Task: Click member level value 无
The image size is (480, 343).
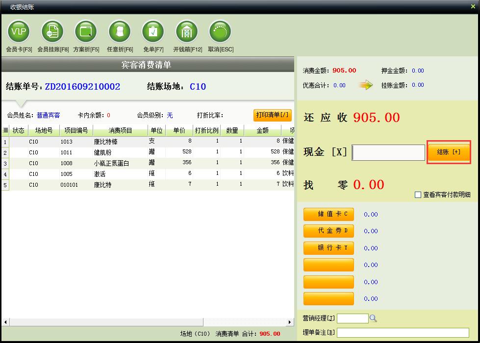Action: coord(170,115)
